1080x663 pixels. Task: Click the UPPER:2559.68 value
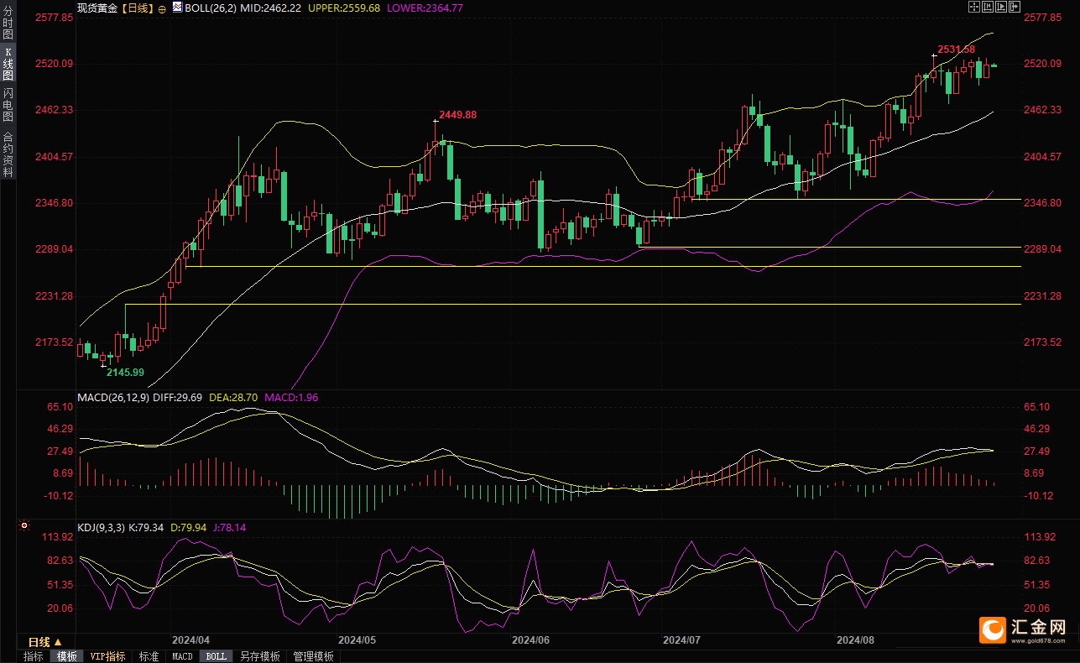coord(344,8)
